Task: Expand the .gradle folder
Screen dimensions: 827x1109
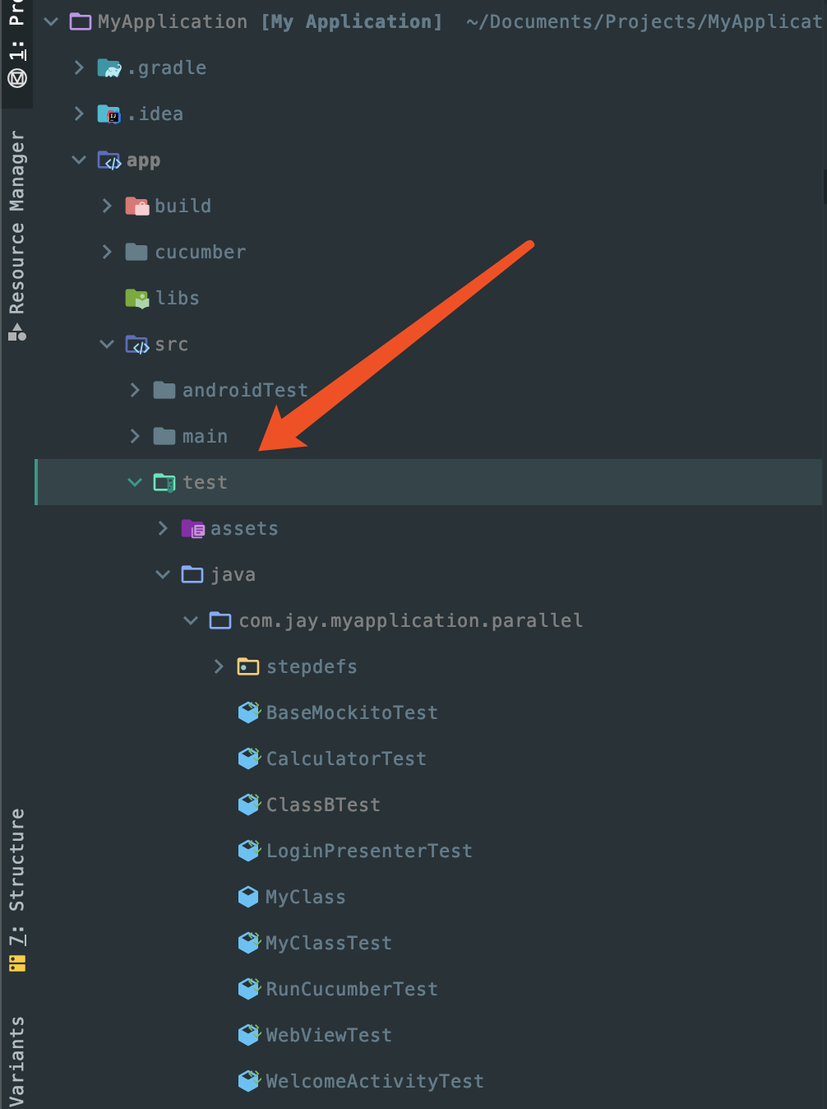Action: click(79, 68)
